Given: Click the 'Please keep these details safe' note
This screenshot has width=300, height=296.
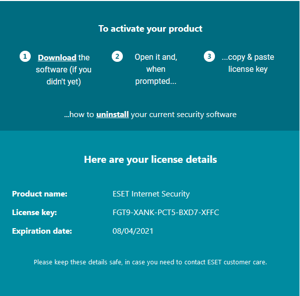Looking at the screenshot, I should click(151, 262).
